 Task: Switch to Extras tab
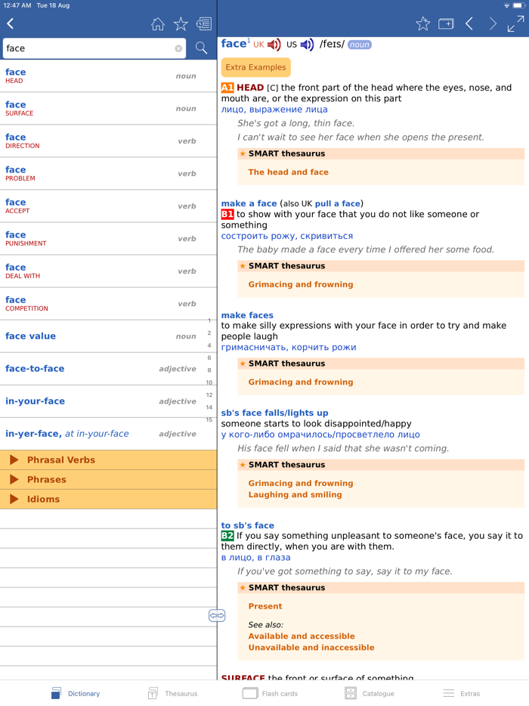tap(462, 693)
